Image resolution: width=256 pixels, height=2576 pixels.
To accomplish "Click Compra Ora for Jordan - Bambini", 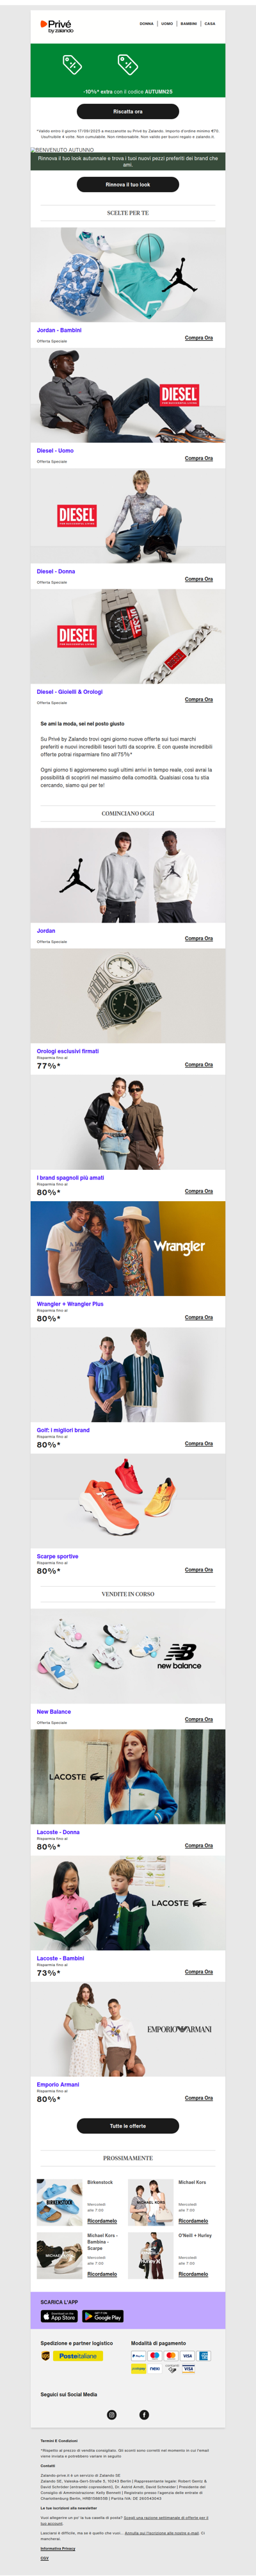I will coord(199,337).
